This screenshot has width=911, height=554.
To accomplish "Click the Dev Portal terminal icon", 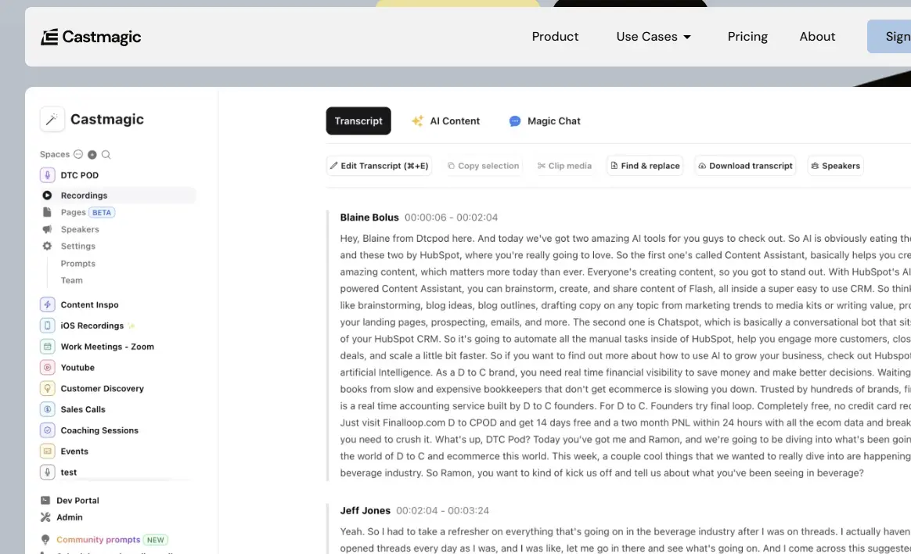I will 45,500.
